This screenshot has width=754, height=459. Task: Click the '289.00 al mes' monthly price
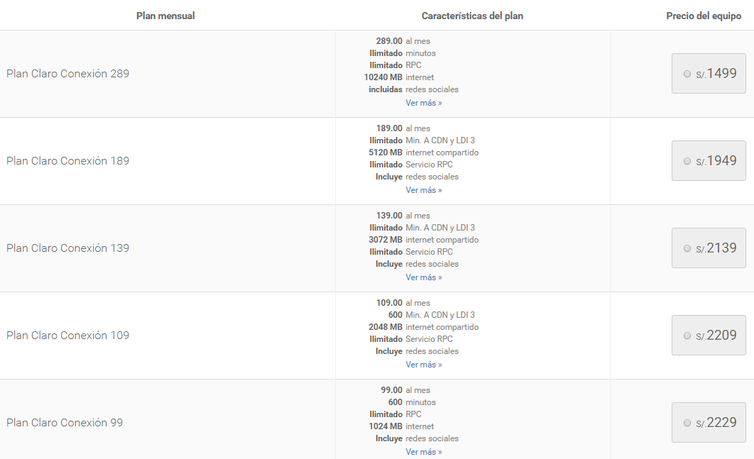[403, 41]
